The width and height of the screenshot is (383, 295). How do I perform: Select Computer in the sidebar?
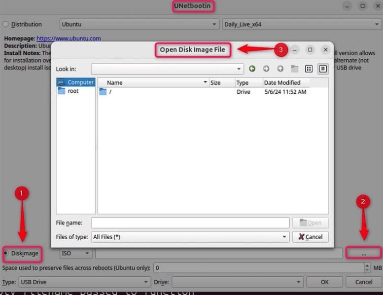[76, 82]
